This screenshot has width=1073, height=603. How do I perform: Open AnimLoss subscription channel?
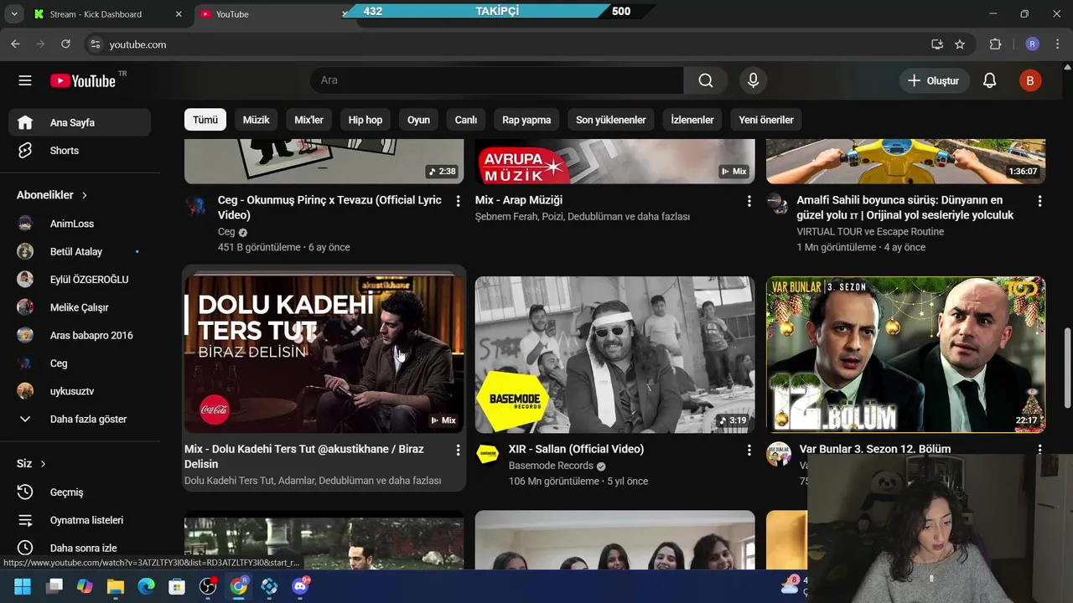pyautogui.click(x=80, y=224)
